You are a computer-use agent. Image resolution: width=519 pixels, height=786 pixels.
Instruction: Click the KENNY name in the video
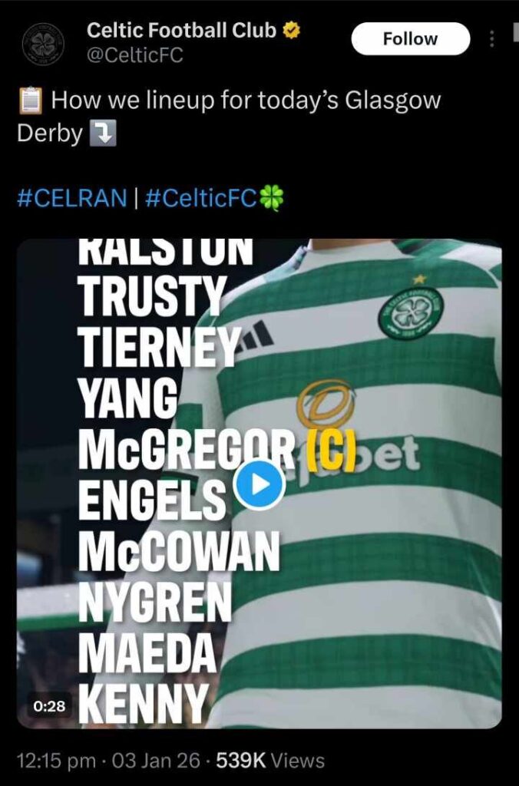click(x=144, y=703)
